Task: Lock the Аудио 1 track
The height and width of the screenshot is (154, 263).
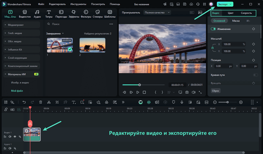Action: [x=5, y=148]
